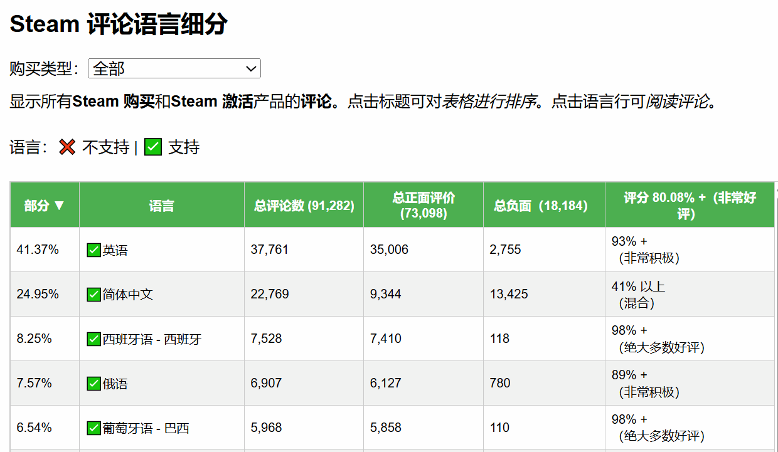This screenshot has height=452, width=778.
Task: Sort table by 部分 column header
Action: [x=45, y=205]
